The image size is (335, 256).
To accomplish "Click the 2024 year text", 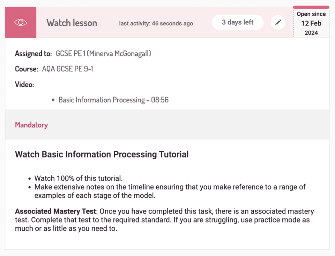I will point(311,33).
